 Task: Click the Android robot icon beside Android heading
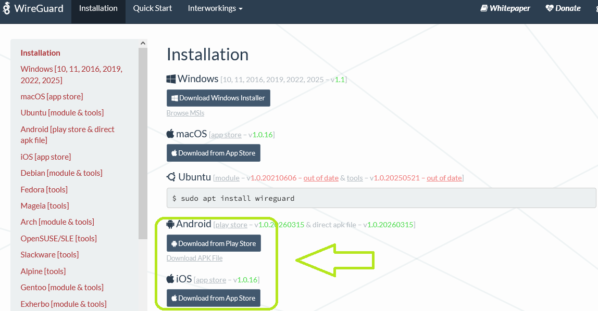(170, 224)
